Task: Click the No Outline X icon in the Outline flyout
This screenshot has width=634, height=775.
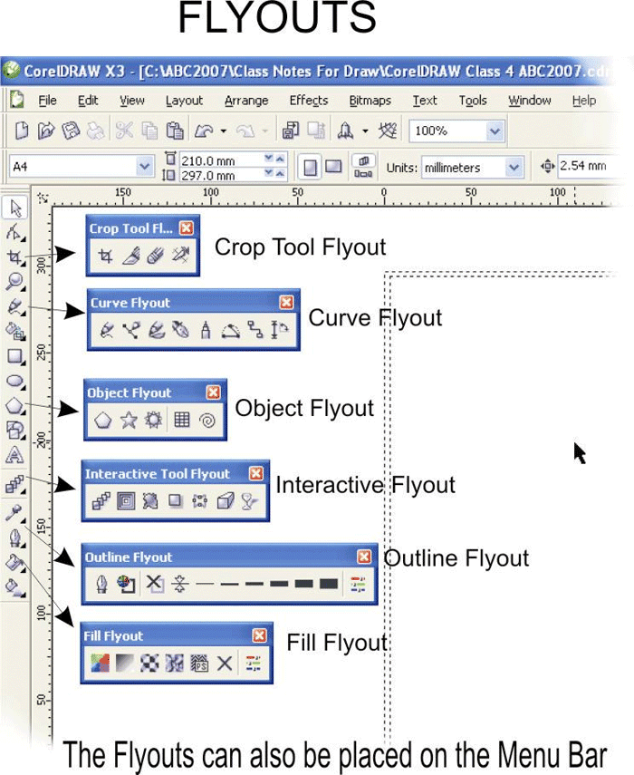Action: pyautogui.click(x=155, y=584)
